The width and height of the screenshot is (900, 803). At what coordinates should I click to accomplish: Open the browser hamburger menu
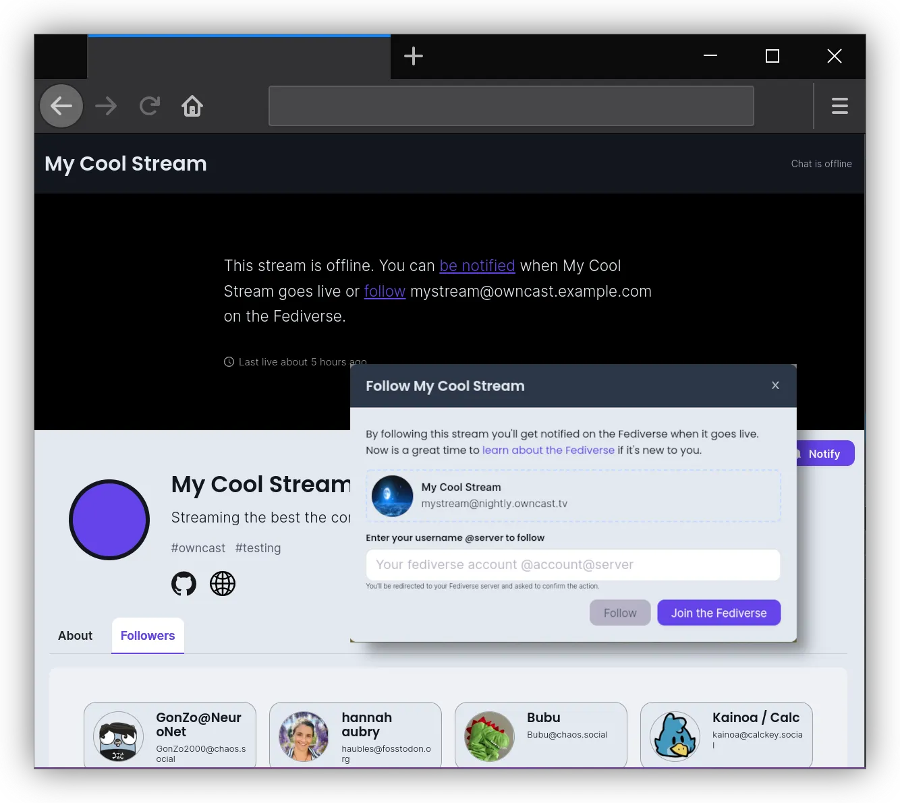tap(839, 106)
